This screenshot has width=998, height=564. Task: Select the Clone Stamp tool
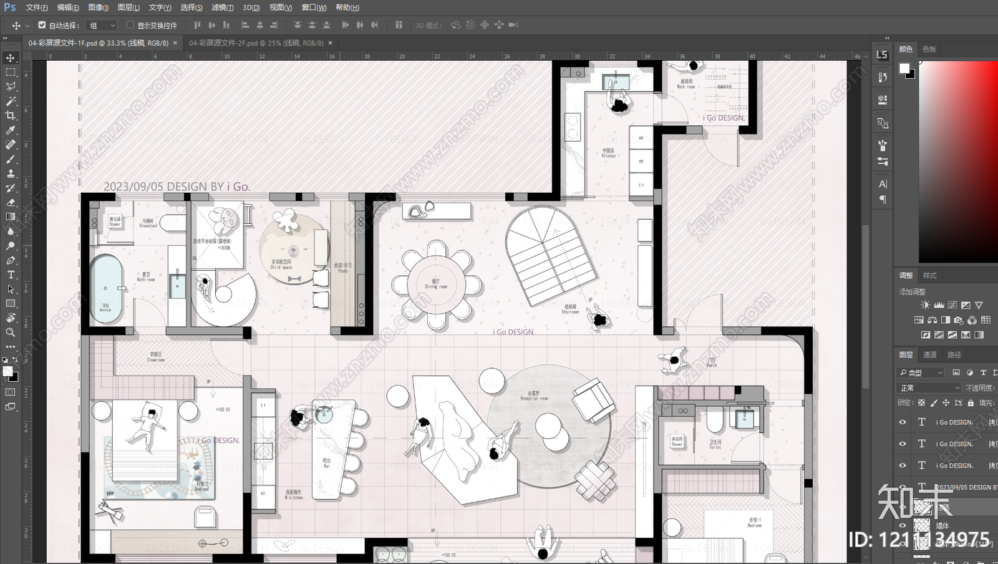pyautogui.click(x=11, y=173)
